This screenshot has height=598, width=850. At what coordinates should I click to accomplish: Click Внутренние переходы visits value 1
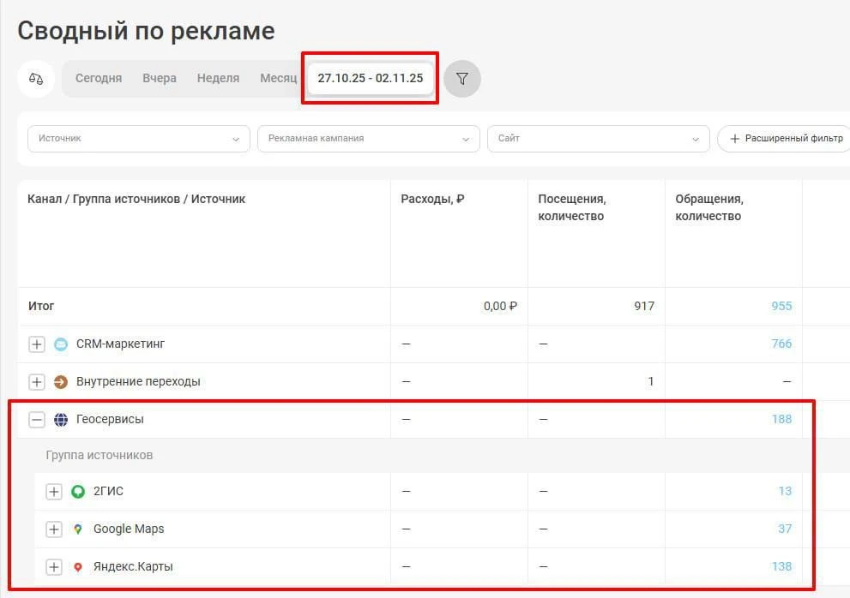[650, 382]
